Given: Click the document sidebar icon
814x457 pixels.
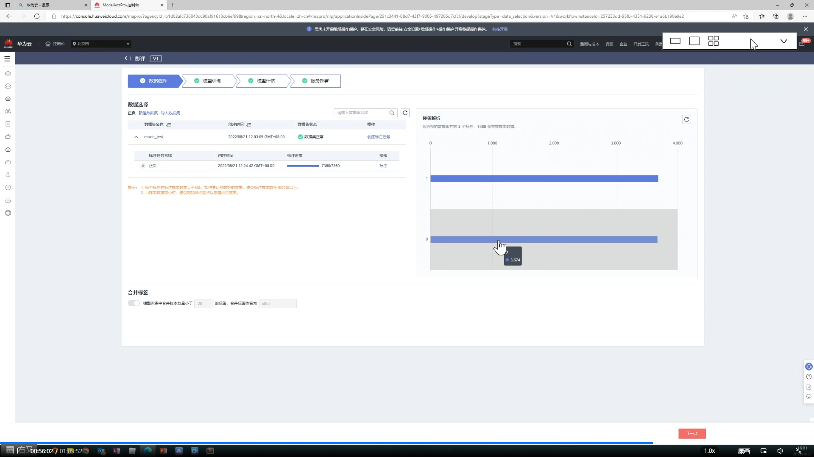Looking at the screenshot, I should [x=8, y=124].
